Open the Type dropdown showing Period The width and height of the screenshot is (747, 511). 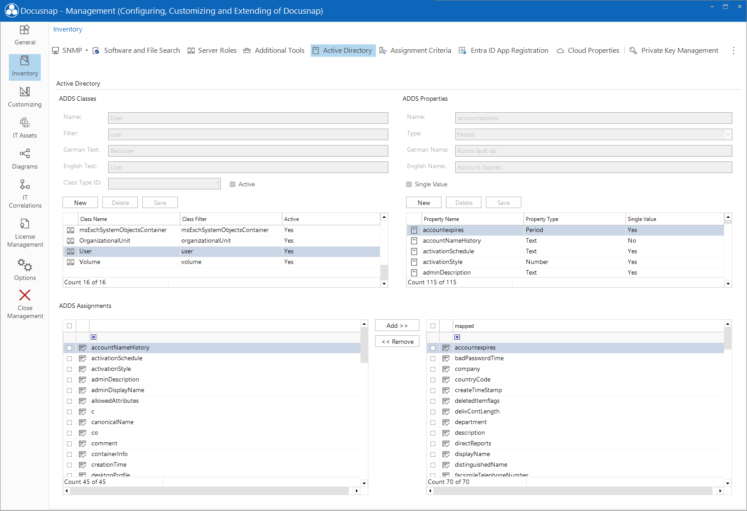click(x=727, y=134)
